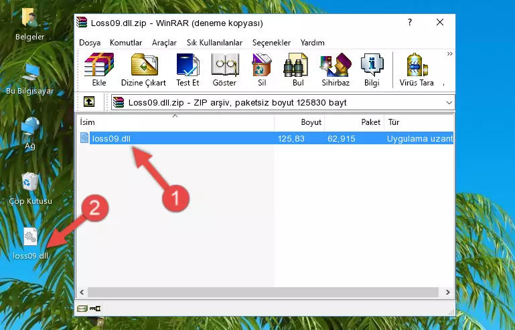Show more toolbar buttons chevron
The width and height of the screenshot is (515, 330).
[449, 53]
